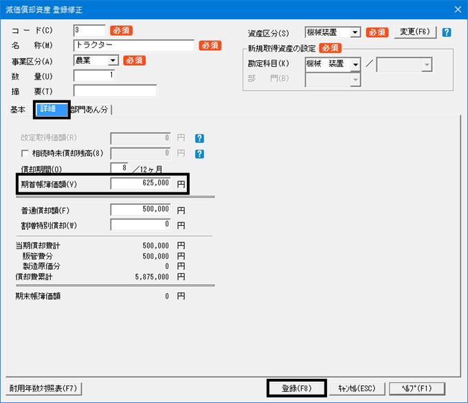Click 変更(F6) button
Screen dimensions: 468x403
[415, 32]
